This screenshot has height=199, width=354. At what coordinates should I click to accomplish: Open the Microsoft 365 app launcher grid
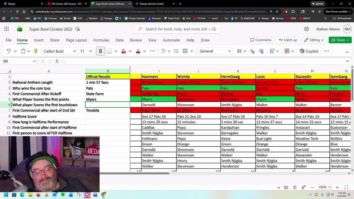tap(6, 29)
